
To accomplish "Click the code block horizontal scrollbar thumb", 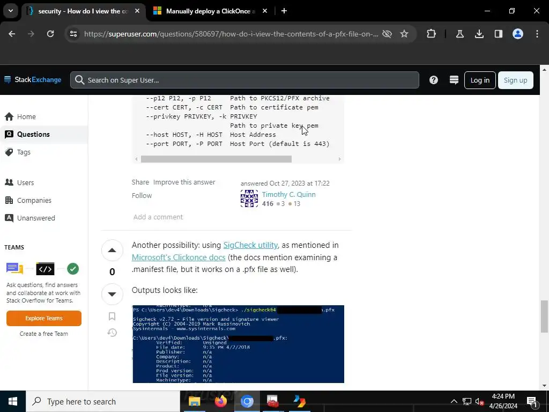I will click(x=216, y=159).
